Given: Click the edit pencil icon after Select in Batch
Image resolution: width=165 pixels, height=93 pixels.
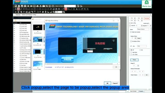Looking at the screenshot, I should 78,6.
